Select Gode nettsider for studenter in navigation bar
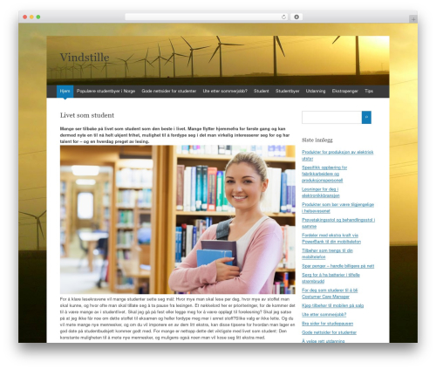Screen dimensions: 436x369 pos(169,91)
